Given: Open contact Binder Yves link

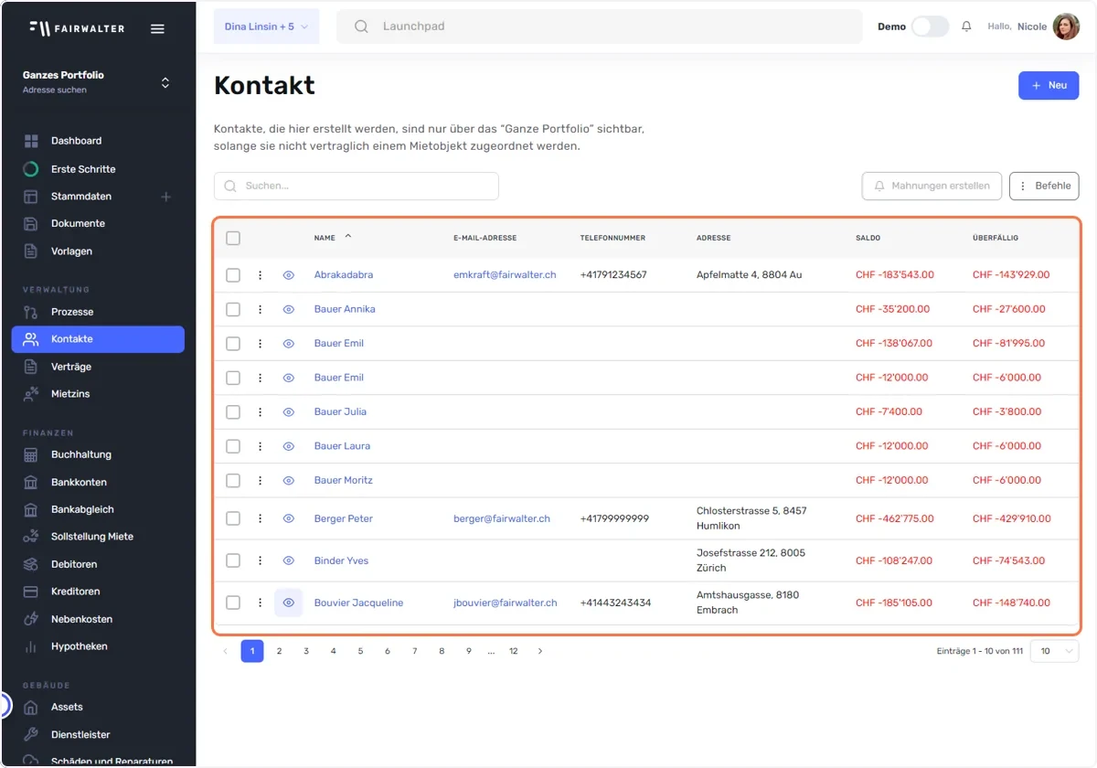Looking at the screenshot, I should pos(341,560).
